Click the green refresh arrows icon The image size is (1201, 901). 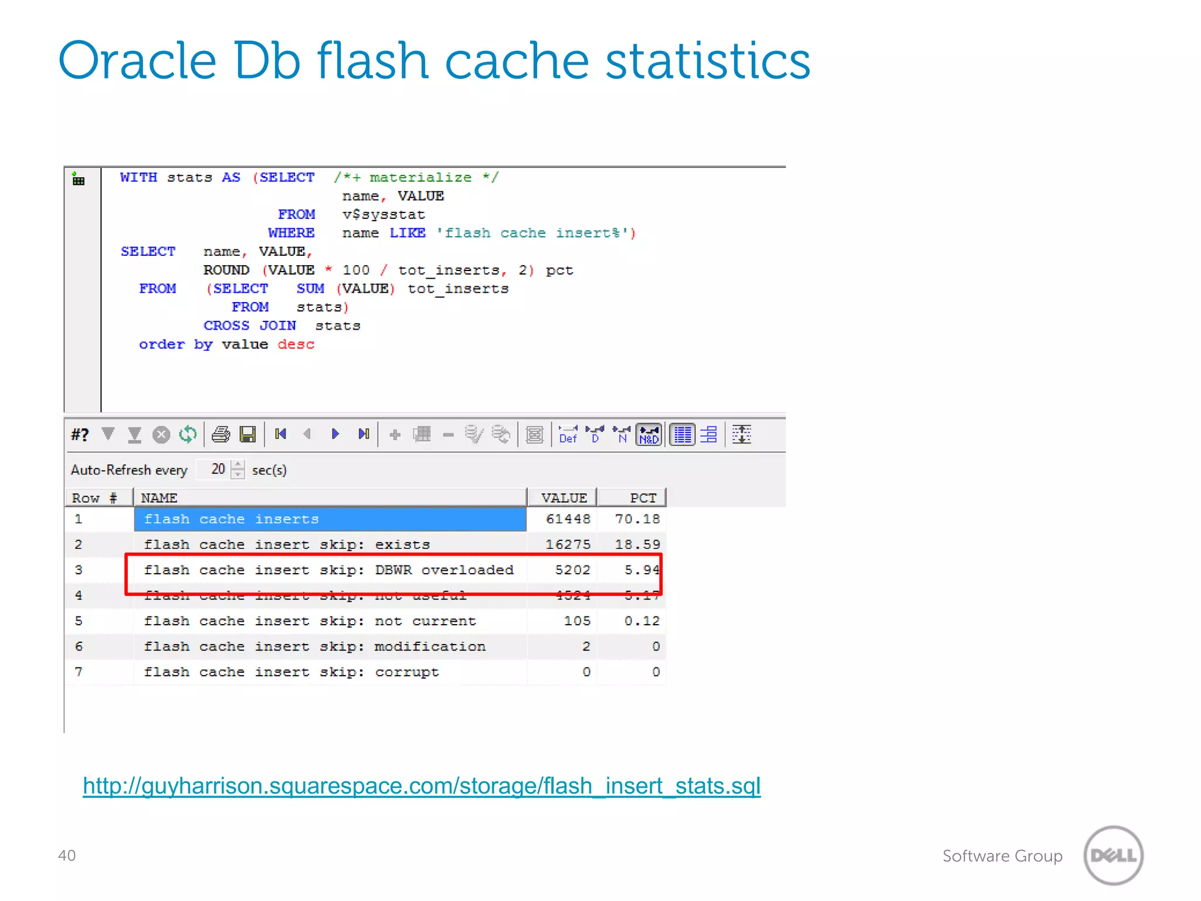pyautogui.click(x=188, y=435)
